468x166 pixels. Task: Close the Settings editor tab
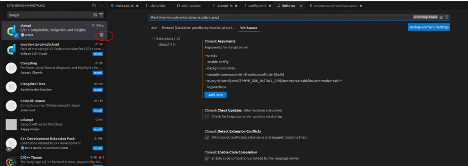[301, 5]
